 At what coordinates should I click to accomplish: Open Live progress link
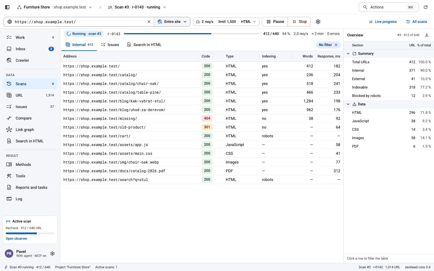pos(383,22)
